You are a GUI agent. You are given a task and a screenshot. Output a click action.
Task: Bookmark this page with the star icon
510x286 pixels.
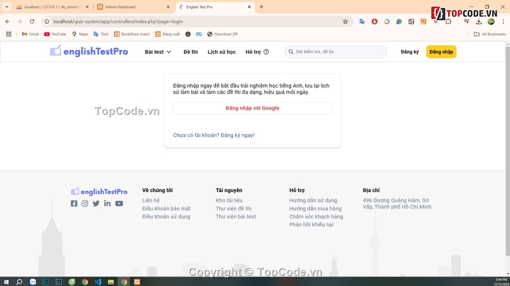[345, 21]
